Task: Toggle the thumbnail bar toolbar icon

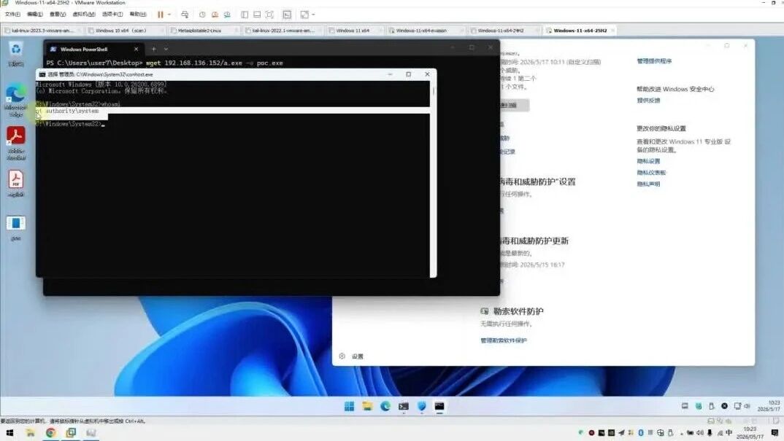Action: tap(257, 15)
